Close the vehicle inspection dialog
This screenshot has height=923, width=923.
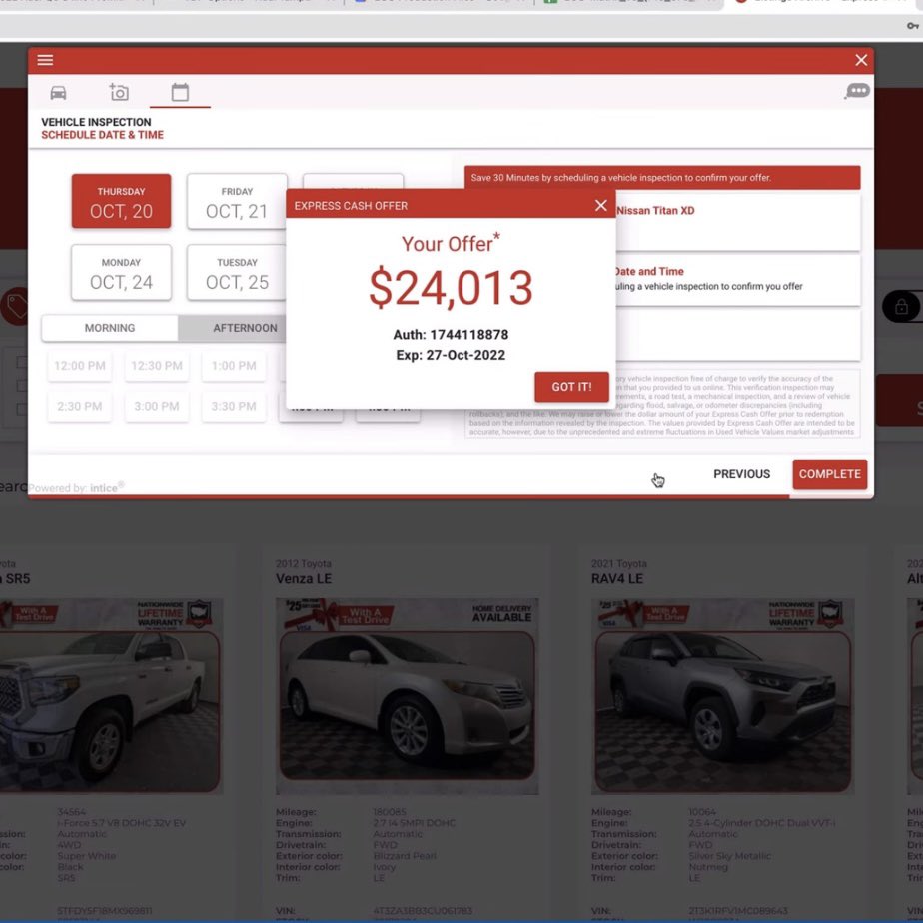click(861, 60)
